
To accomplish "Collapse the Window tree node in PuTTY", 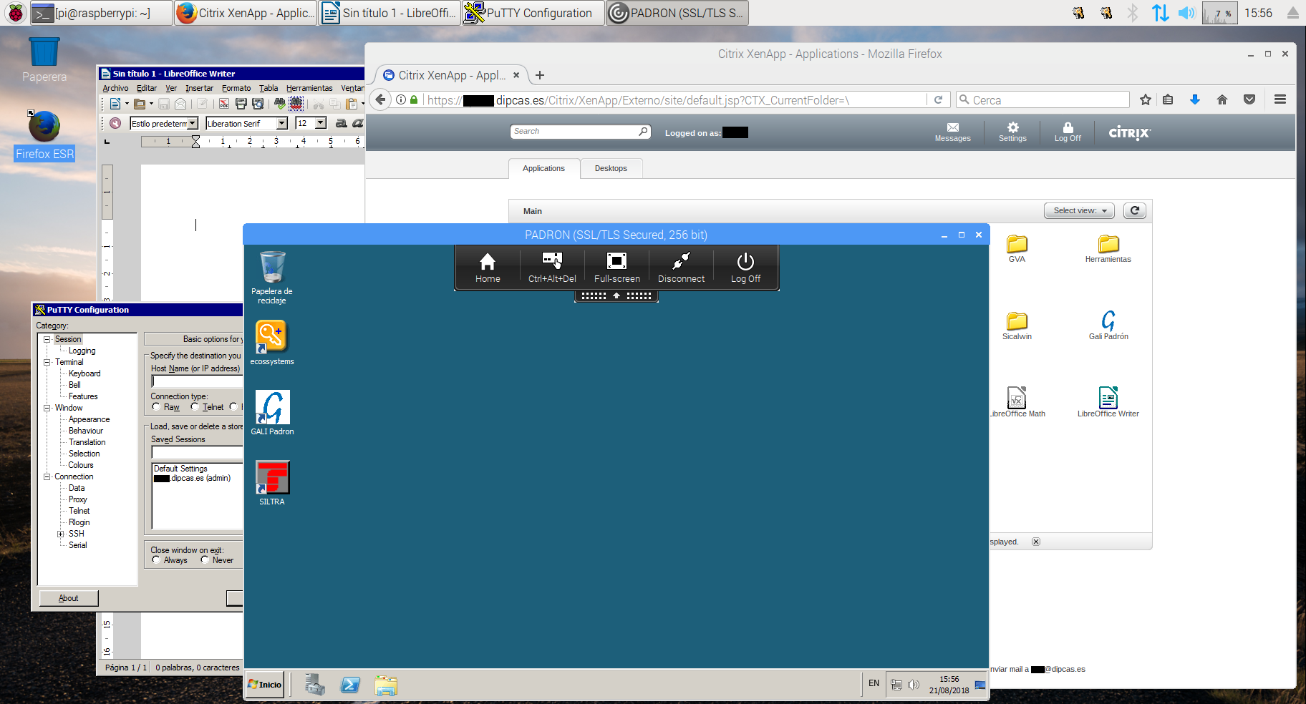I will (47, 408).
